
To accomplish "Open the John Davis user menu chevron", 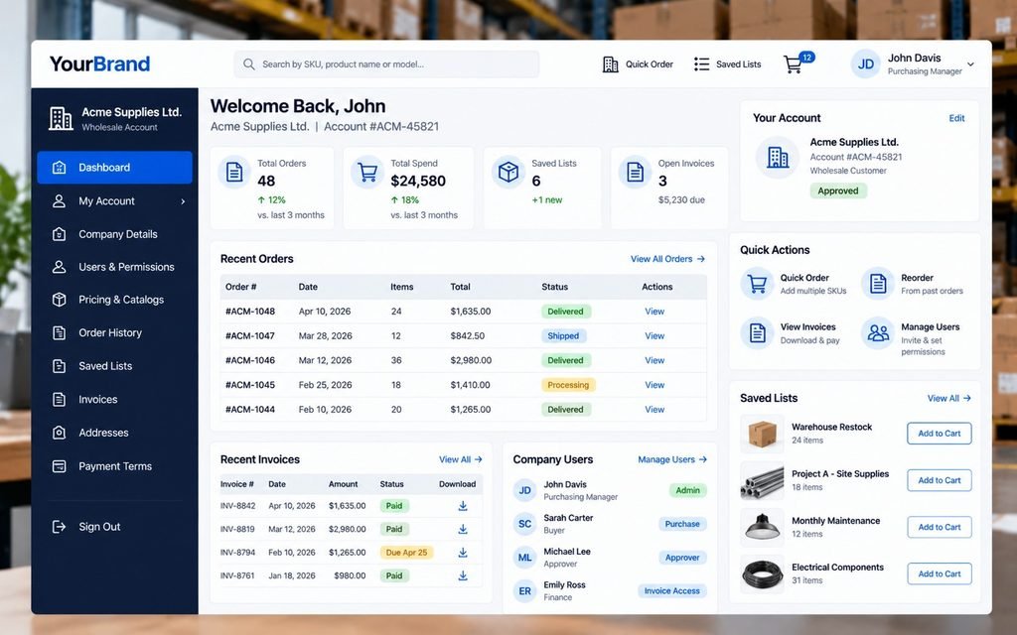I will pyautogui.click(x=970, y=64).
